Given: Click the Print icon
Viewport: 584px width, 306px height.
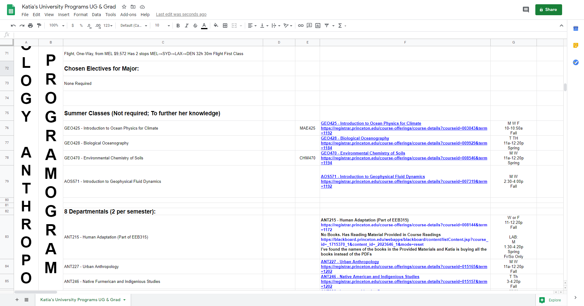Looking at the screenshot, I should [x=30, y=26].
